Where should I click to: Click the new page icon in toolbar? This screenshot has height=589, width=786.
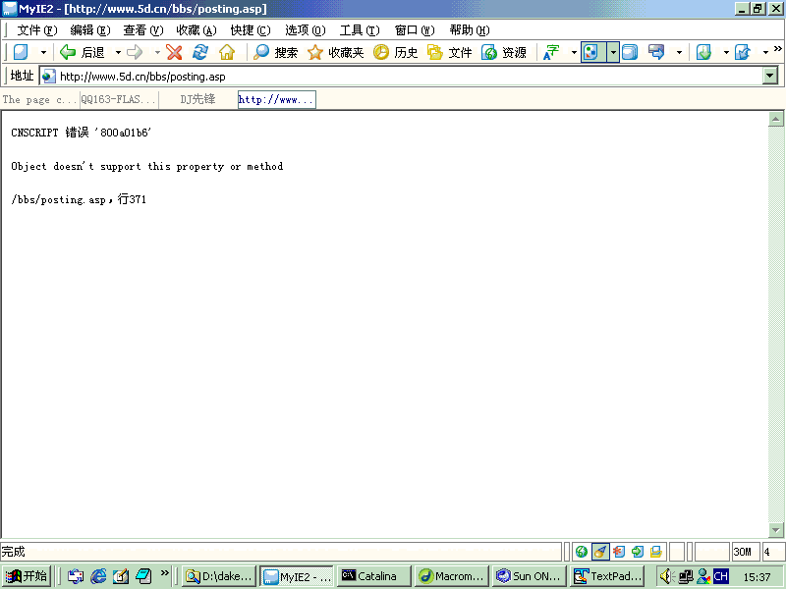pos(21,52)
